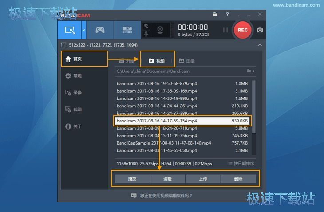The height and width of the screenshot is (212, 324).
Task: Click the 3.1MB file size value
Action: pos(241,91)
